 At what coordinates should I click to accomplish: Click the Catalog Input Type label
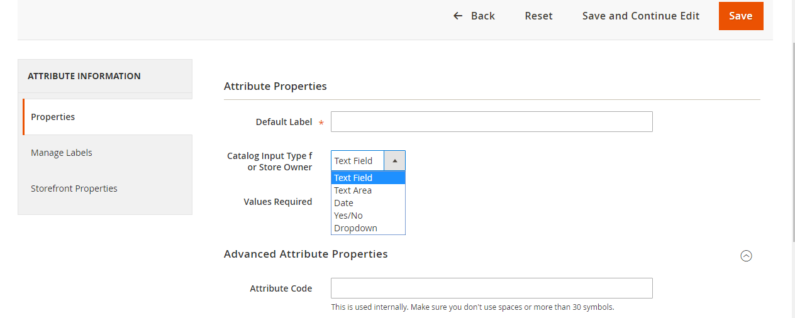(x=270, y=162)
